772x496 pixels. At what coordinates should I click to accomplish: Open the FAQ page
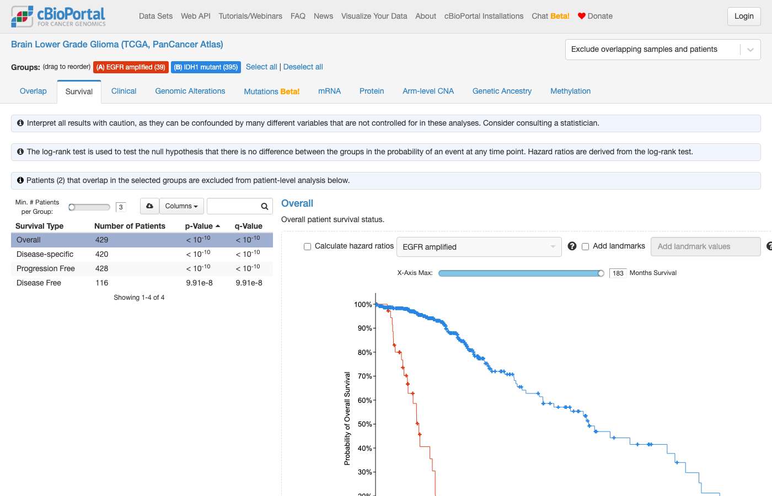[x=298, y=16]
